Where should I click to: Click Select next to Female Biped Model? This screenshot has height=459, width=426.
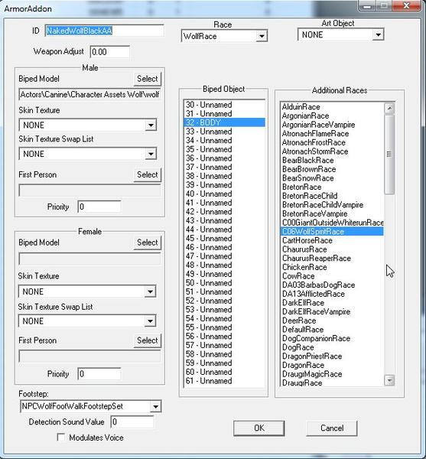[x=147, y=243]
